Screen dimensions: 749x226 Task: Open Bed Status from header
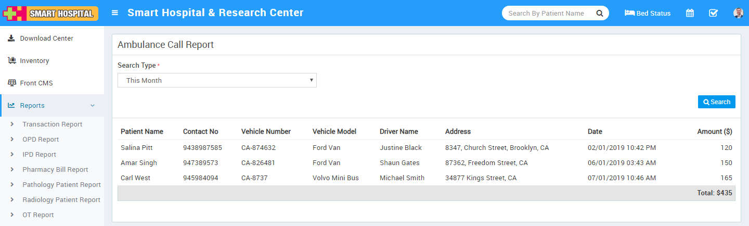[648, 13]
